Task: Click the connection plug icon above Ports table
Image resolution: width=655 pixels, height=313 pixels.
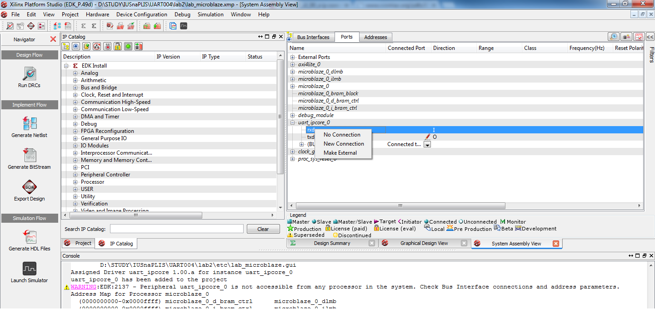Action: coord(626,37)
